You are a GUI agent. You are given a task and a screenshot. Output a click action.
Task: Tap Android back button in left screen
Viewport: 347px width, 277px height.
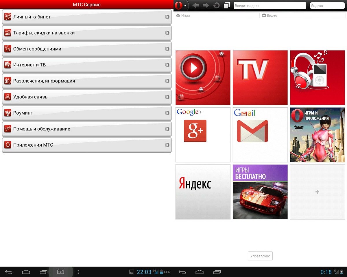9,272
